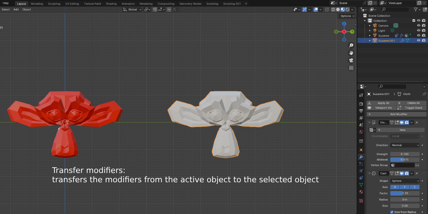
Task: Adjust the Midlevel slider value
Action: 405,159
